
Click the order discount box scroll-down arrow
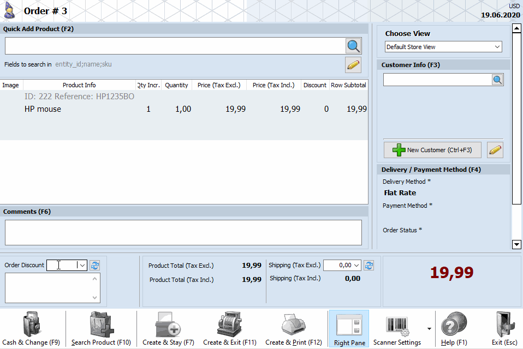tap(95, 297)
